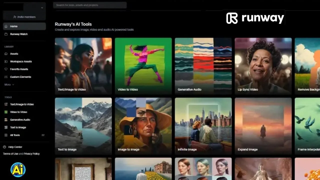Viewport: 320px width, 180px height.
Task: Select Workspace Assets in the Library menu
Action: coord(21,61)
